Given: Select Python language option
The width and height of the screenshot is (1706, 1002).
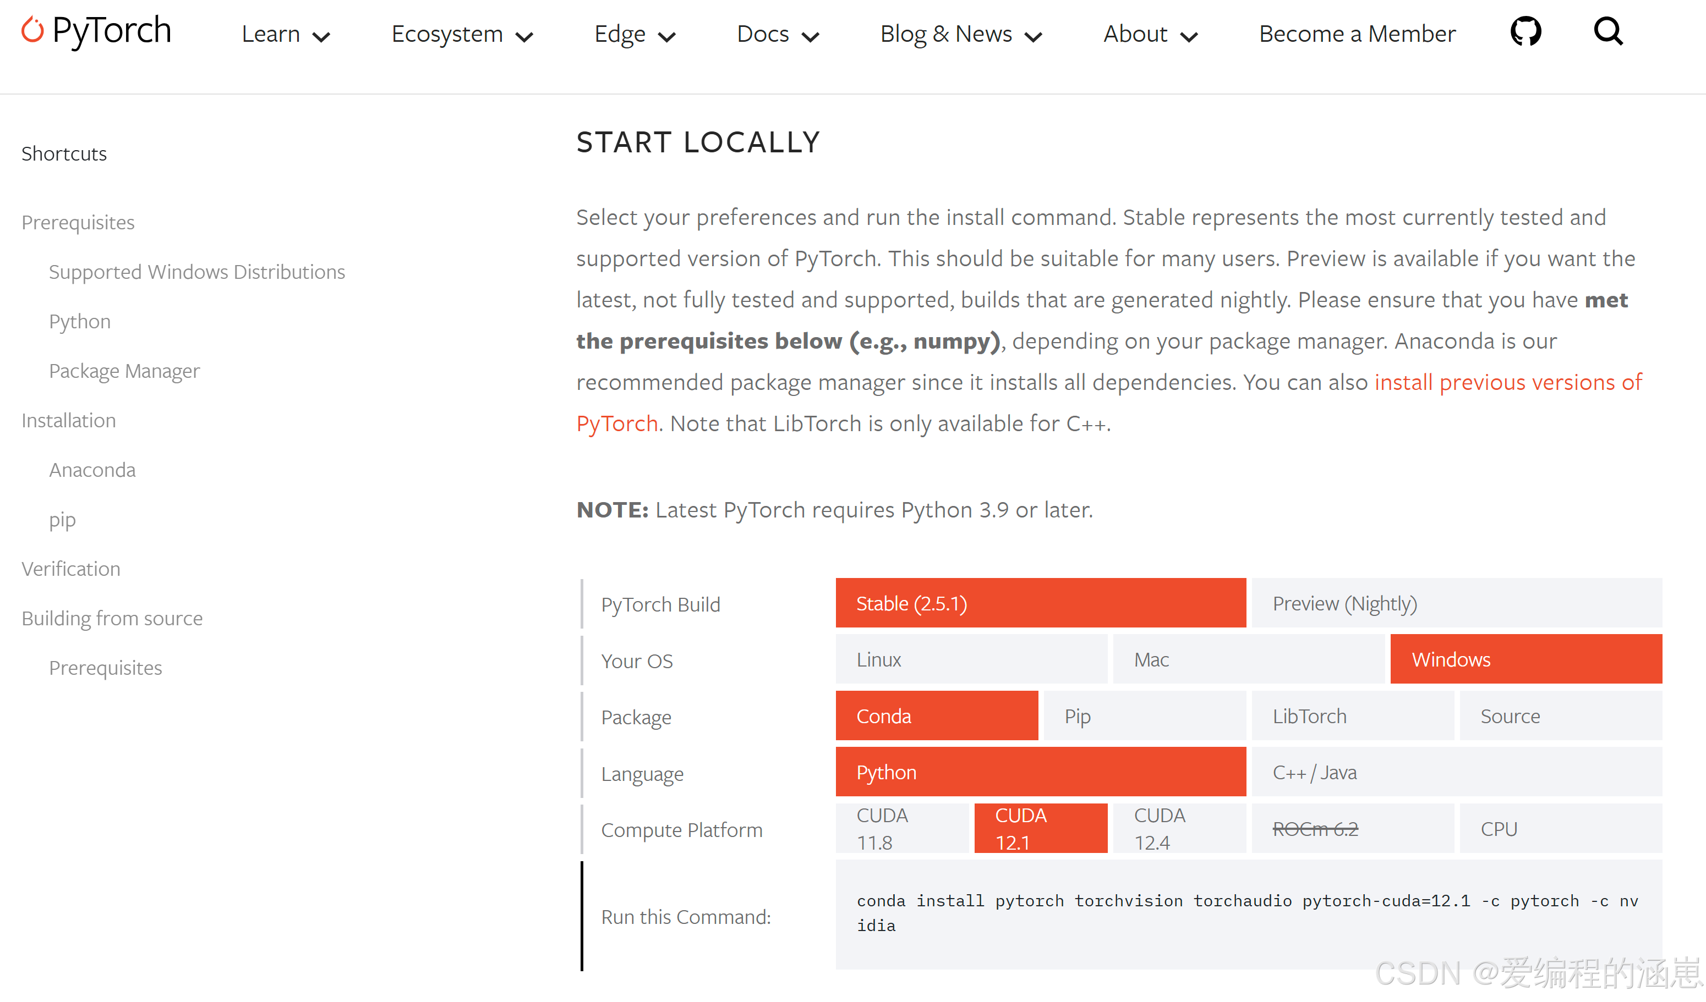Looking at the screenshot, I should point(1041,772).
